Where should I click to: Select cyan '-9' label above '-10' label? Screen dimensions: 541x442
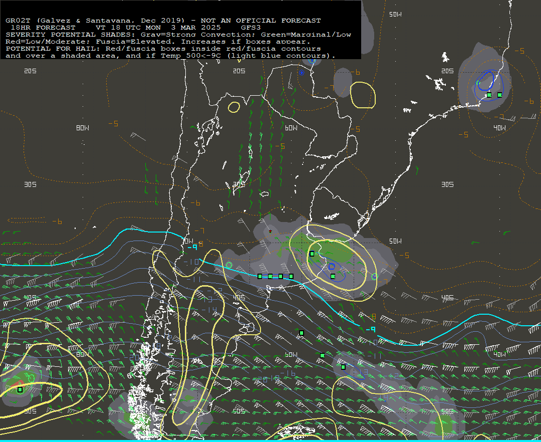coord(192,247)
